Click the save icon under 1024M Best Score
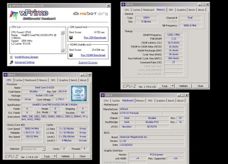Image resolution: width=228 pixels, height=164 pixels. tap(71, 55)
